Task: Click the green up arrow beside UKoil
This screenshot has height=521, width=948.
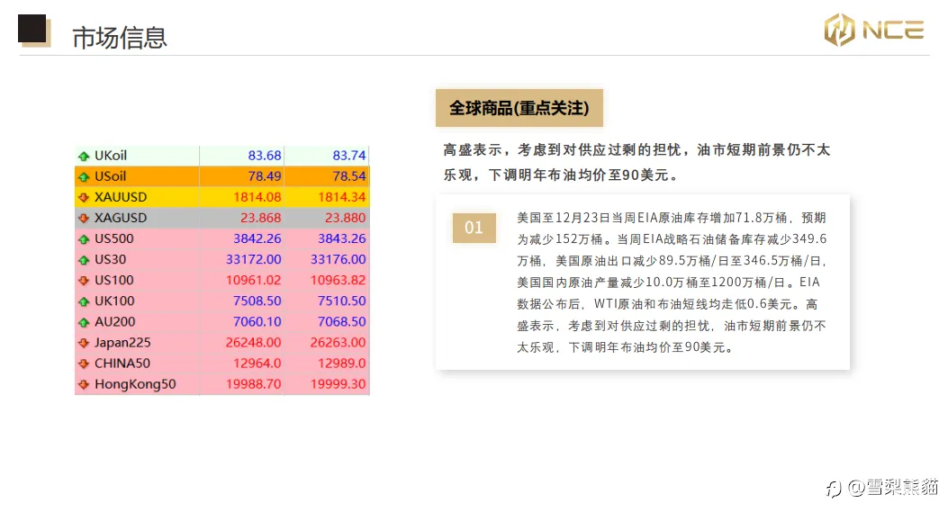Action: click(84, 156)
